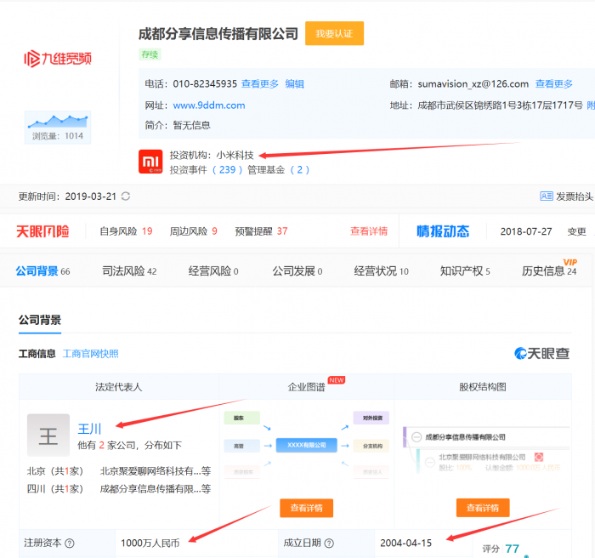Open the www.9ddm.com website link
The height and width of the screenshot is (558, 595).
[x=209, y=105]
